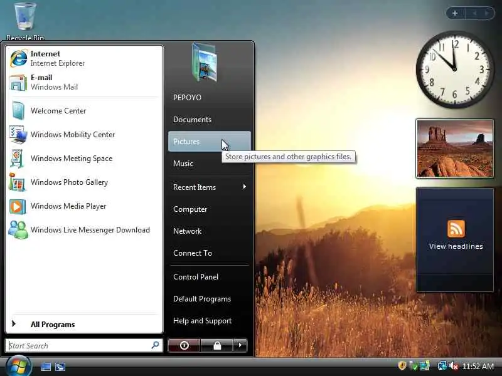Click the magnifier icon in Start Search
This screenshot has height=376, width=502.
click(x=155, y=345)
